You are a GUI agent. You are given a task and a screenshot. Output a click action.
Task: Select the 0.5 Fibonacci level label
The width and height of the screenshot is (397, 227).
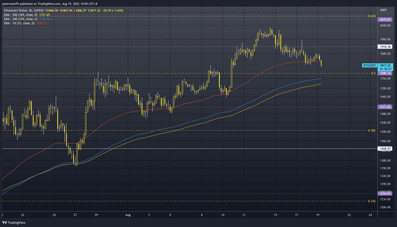(x=373, y=73)
